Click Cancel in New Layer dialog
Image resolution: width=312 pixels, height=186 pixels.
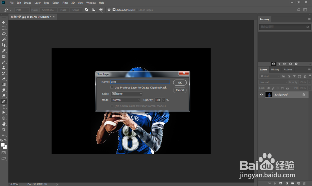180,90
